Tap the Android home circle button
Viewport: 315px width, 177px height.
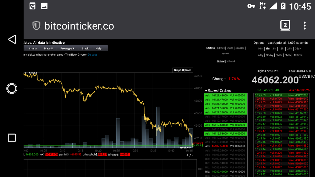coord(12,88)
